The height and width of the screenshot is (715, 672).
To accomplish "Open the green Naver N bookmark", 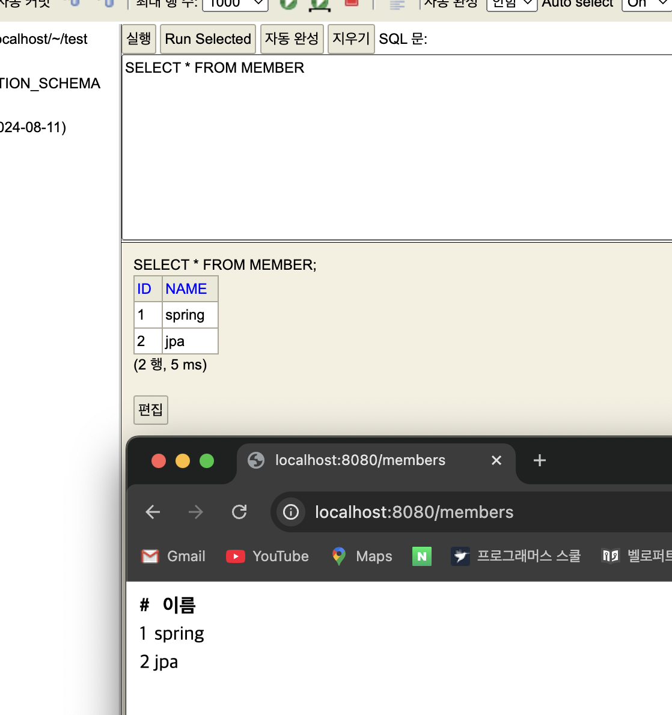I will (422, 556).
